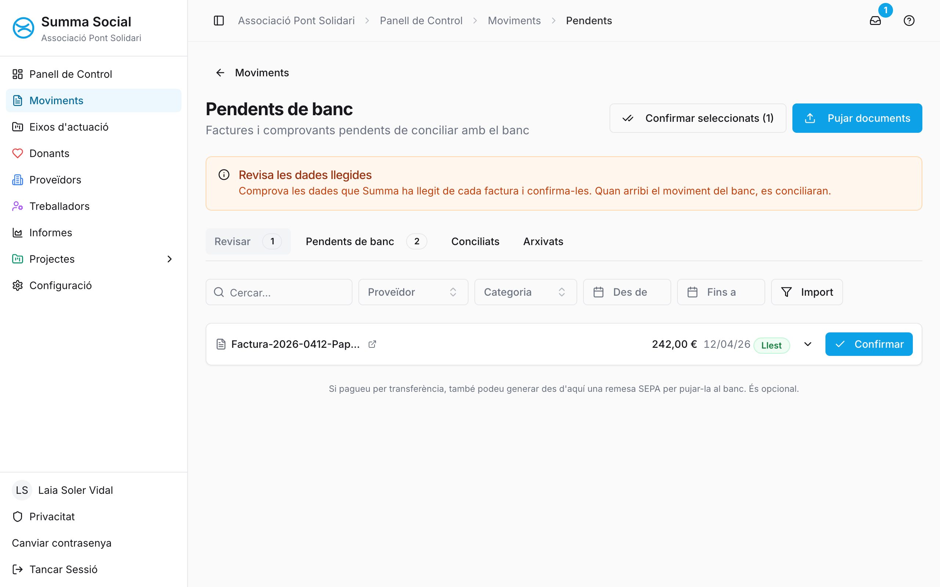This screenshot has width=940, height=587.
Task: Click the Informes chart icon
Action: [18, 233]
